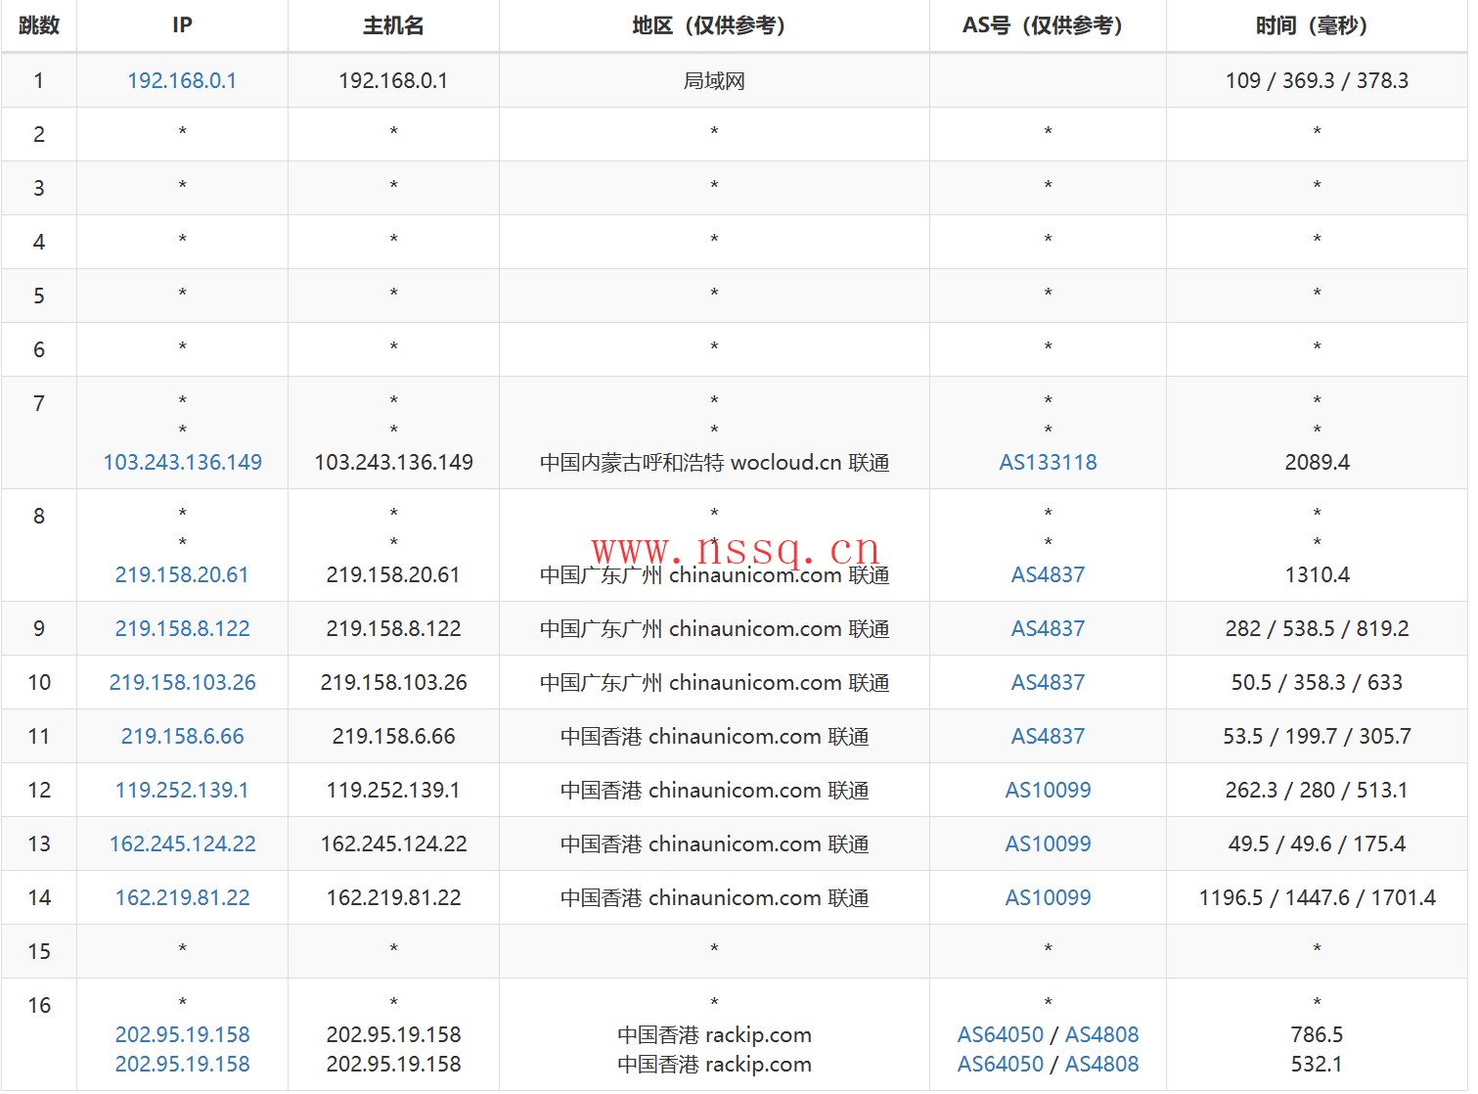1478x1094 pixels.
Task: Select time value 49.5 / 49.6 / 175.4
Action: (1317, 843)
